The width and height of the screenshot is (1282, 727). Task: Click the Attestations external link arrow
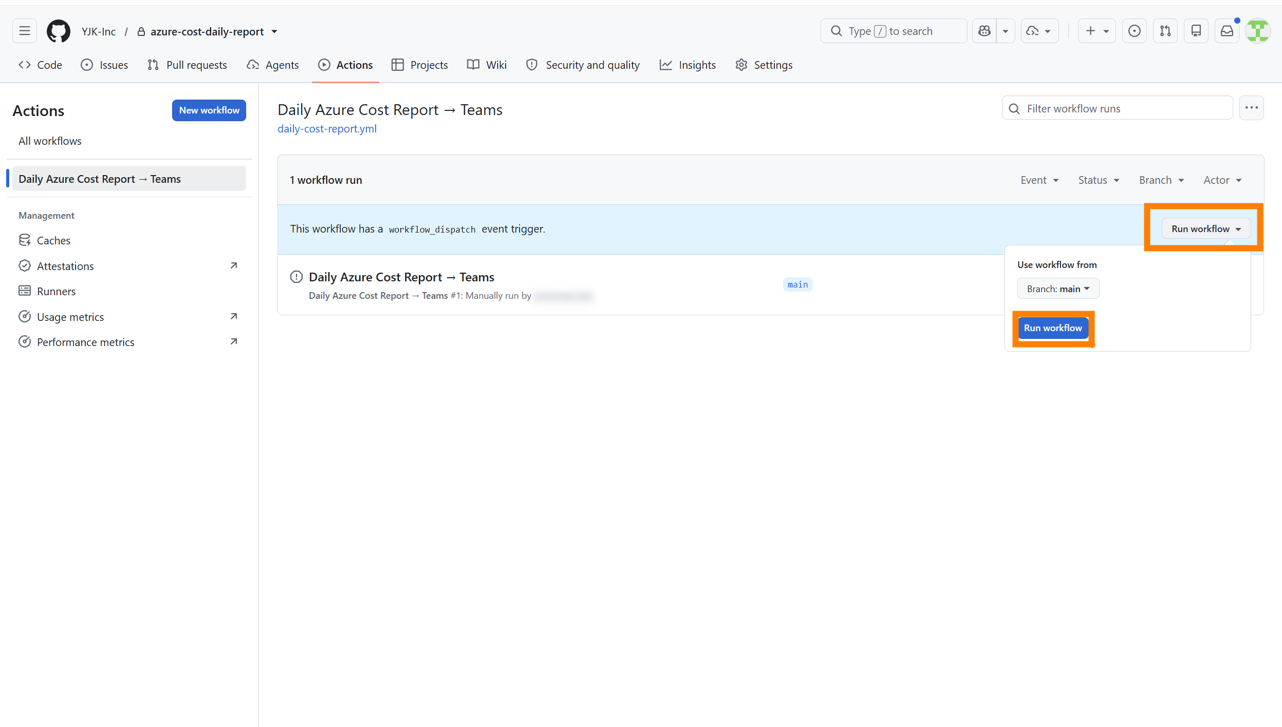coord(234,265)
